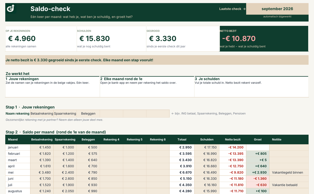Select juli growth cell -€ 630
The height and width of the screenshot is (194, 314).
258,185
